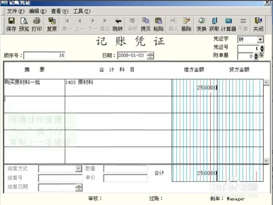Paste with the 粘贴 icon
The width and height of the screenshot is (273, 205).
[x=159, y=25]
